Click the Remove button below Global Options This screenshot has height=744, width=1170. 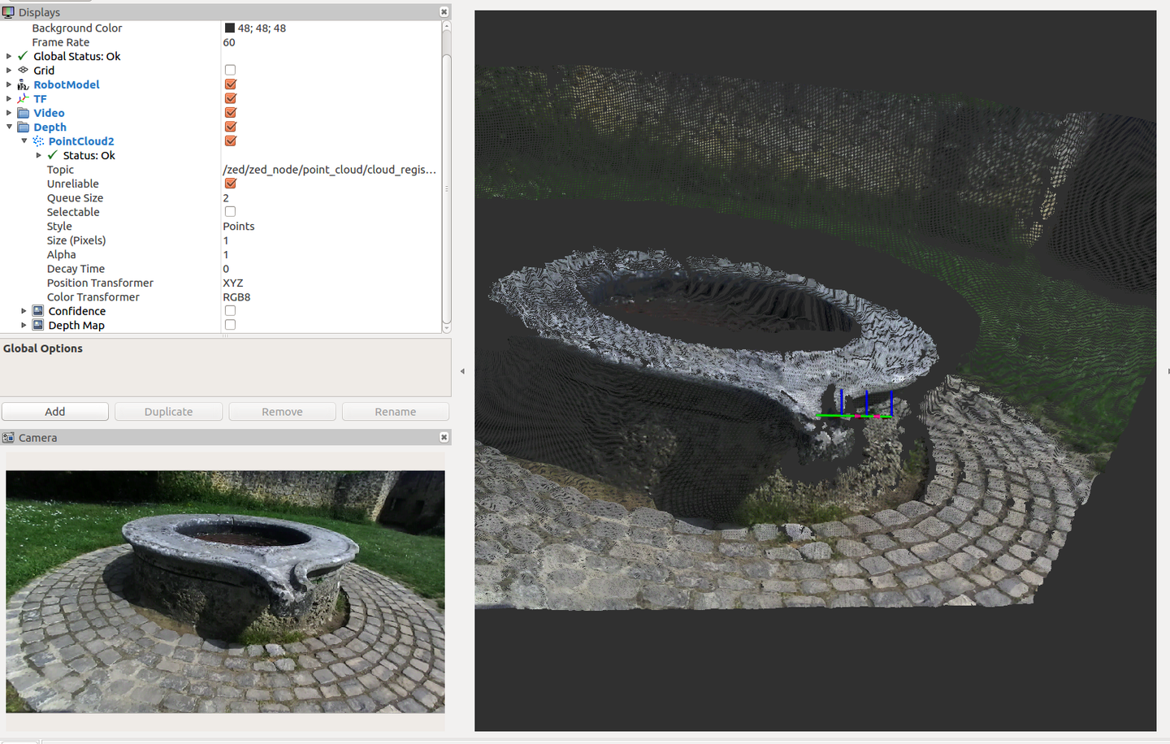point(282,411)
